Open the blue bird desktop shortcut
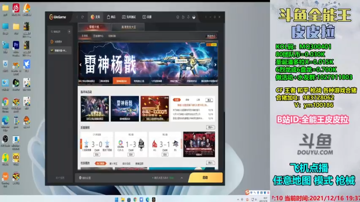The image size is (360, 202). (27, 66)
